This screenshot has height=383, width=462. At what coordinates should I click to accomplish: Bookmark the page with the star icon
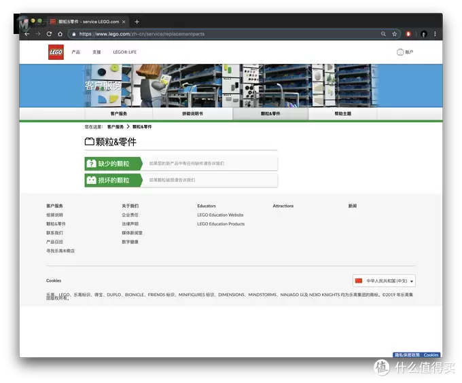pos(394,34)
